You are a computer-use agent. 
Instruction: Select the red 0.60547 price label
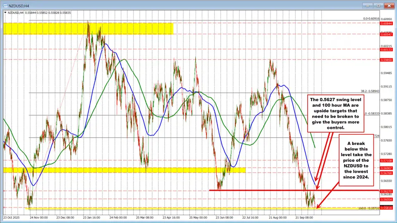386,34
